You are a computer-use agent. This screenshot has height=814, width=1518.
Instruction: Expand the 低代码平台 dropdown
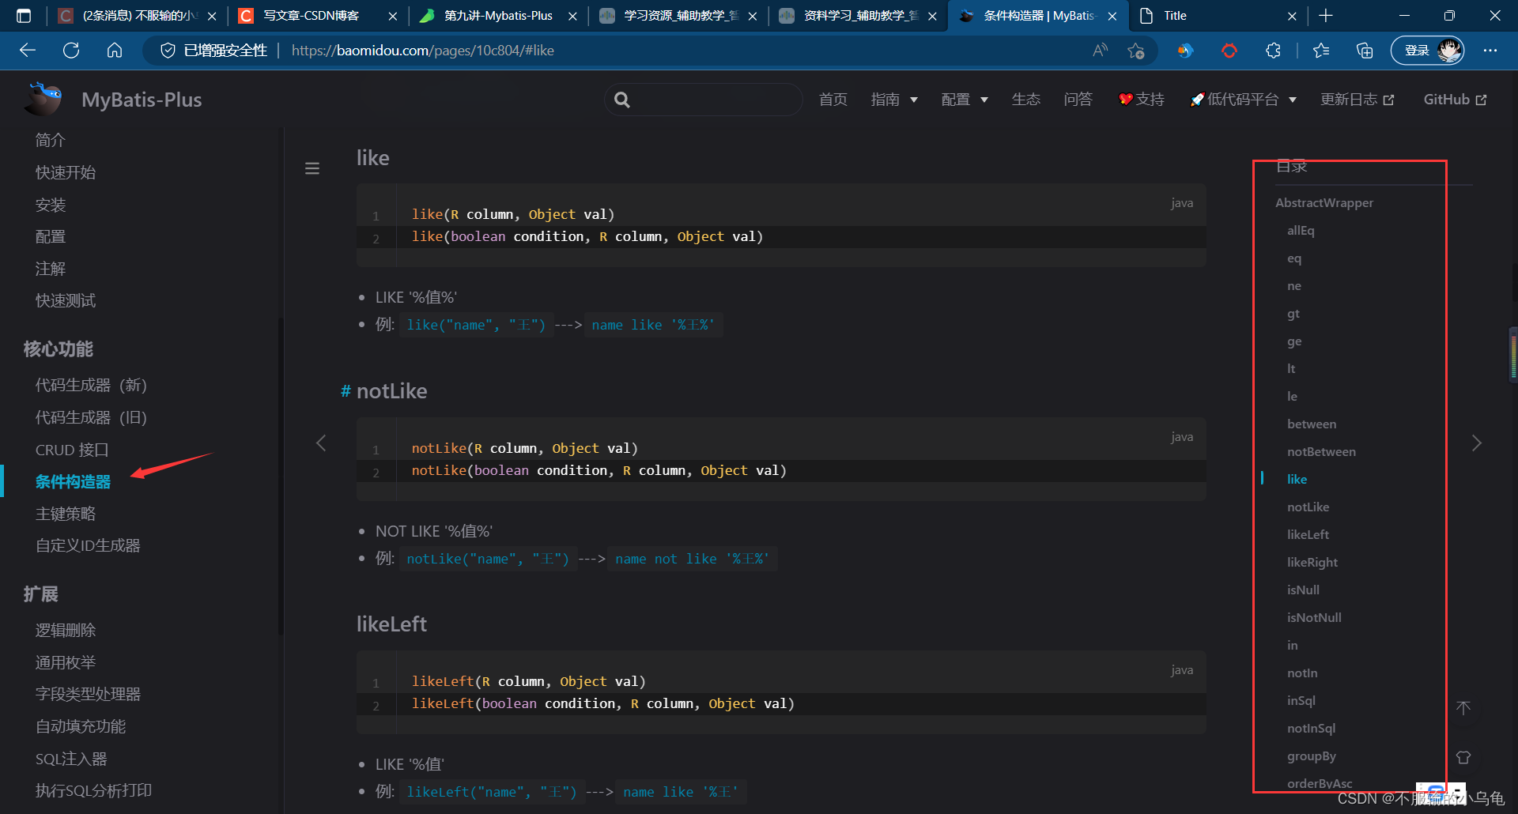pyautogui.click(x=1243, y=100)
